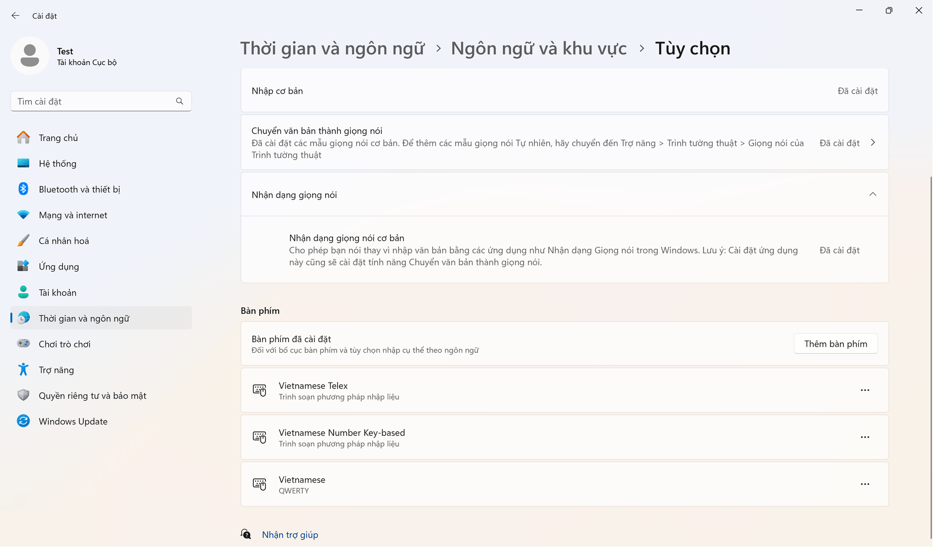The height and width of the screenshot is (547, 933).
Task: Collapse Nhận dạng giọng nói section
Action: click(x=872, y=194)
